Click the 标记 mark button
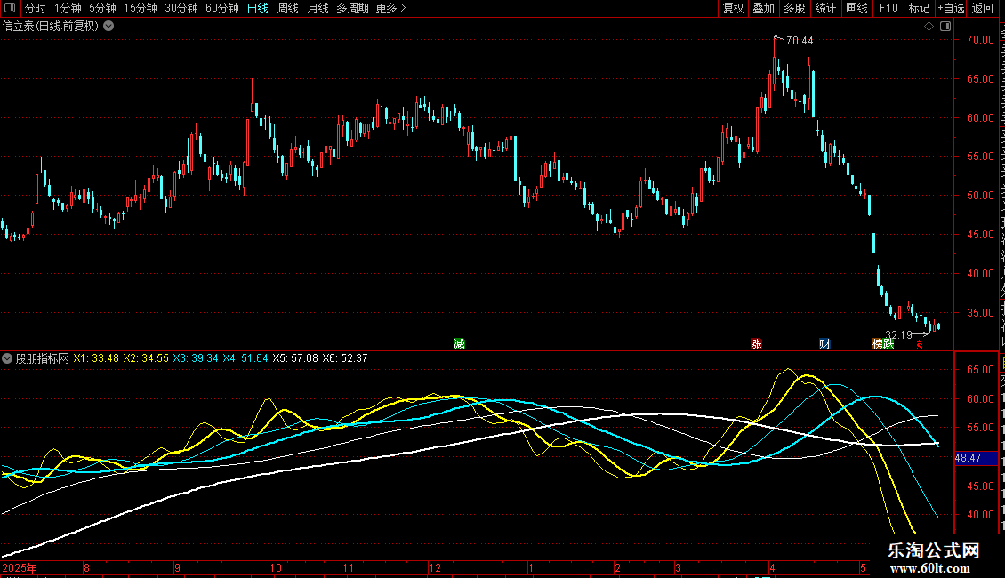The image size is (1005, 578). coord(919,8)
